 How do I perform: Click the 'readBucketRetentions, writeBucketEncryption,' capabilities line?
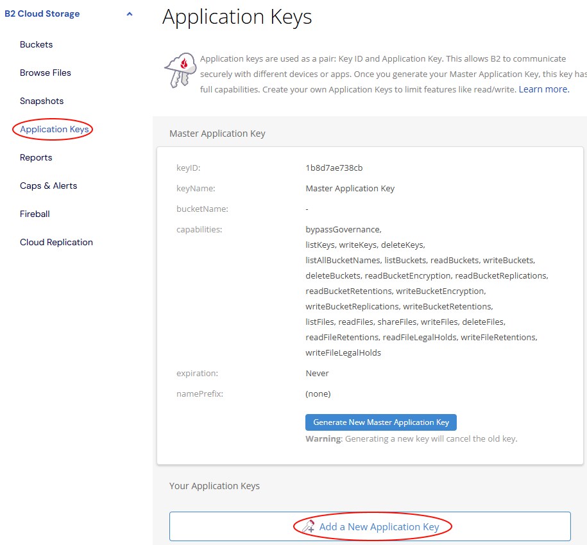click(x=396, y=291)
